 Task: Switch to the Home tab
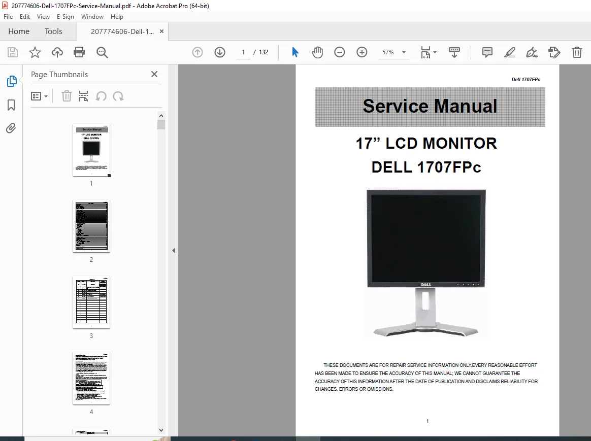pos(19,31)
